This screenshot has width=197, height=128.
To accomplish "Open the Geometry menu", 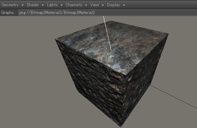I will point(10,5).
